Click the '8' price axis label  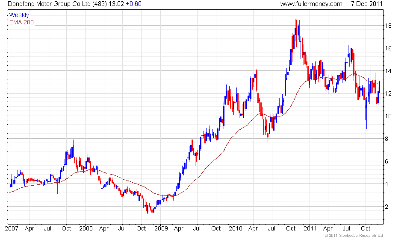point(387,139)
